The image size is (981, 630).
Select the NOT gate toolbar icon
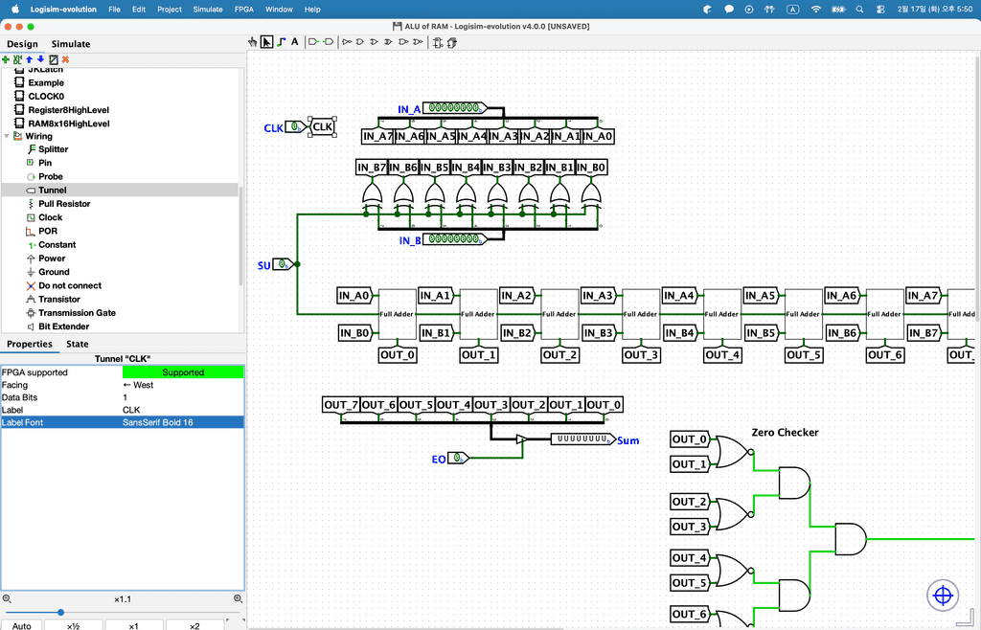pos(348,42)
